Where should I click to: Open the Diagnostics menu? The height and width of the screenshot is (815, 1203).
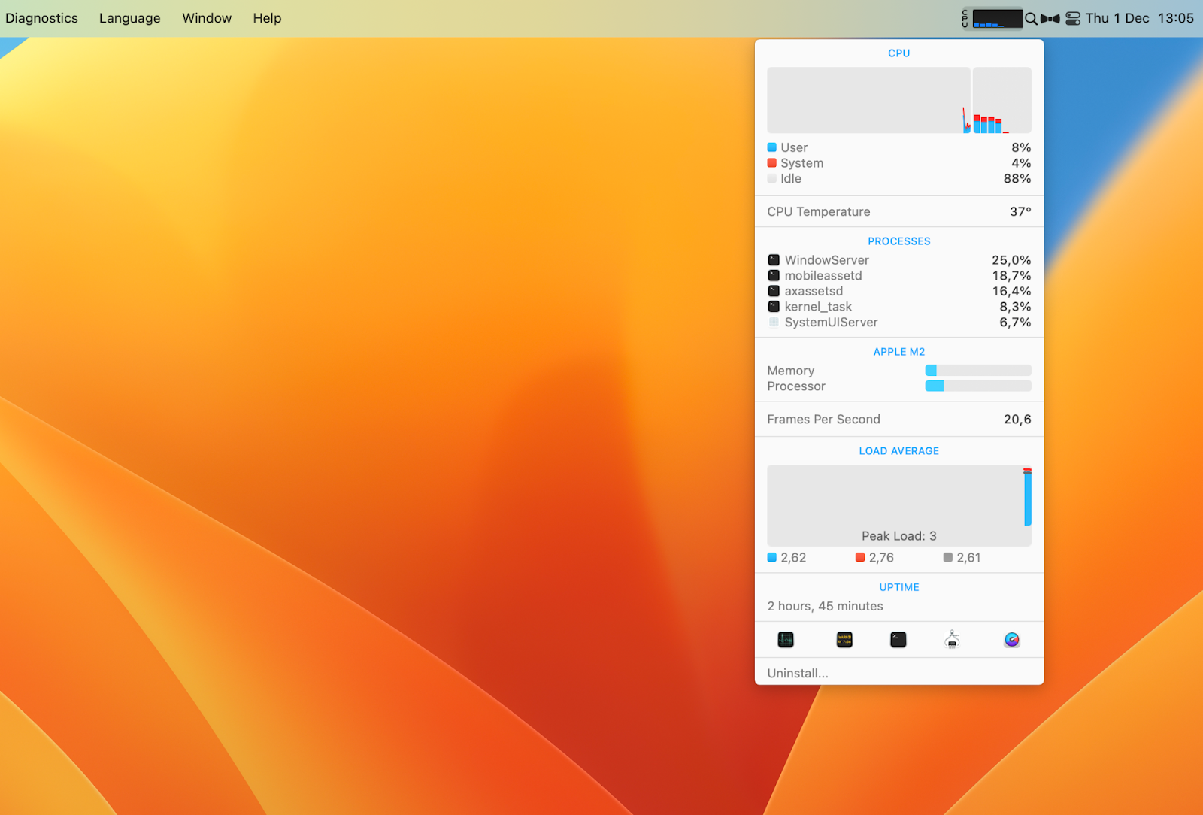click(41, 18)
